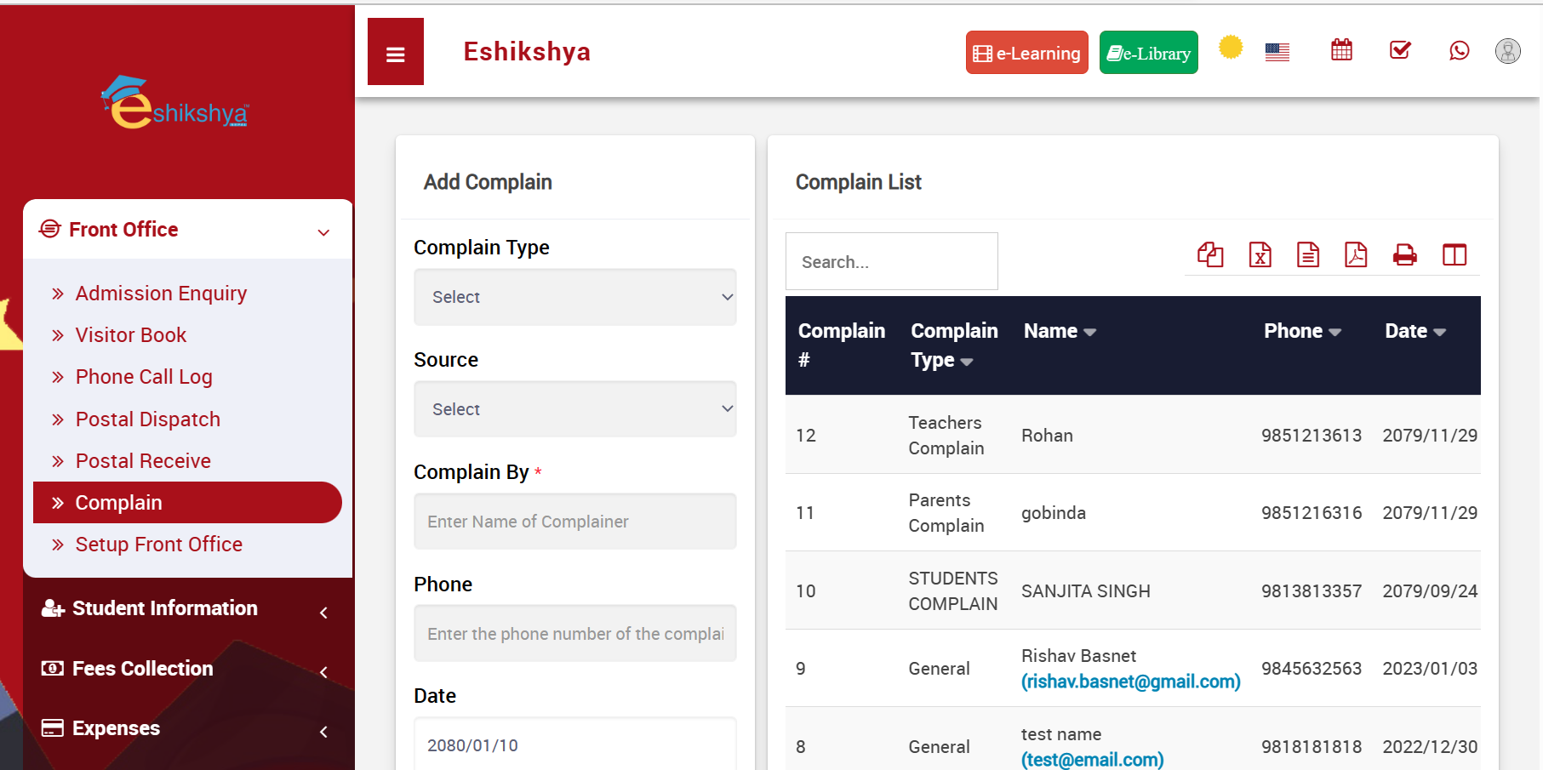
Task: Go to Visitor Book page
Action: click(x=130, y=335)
